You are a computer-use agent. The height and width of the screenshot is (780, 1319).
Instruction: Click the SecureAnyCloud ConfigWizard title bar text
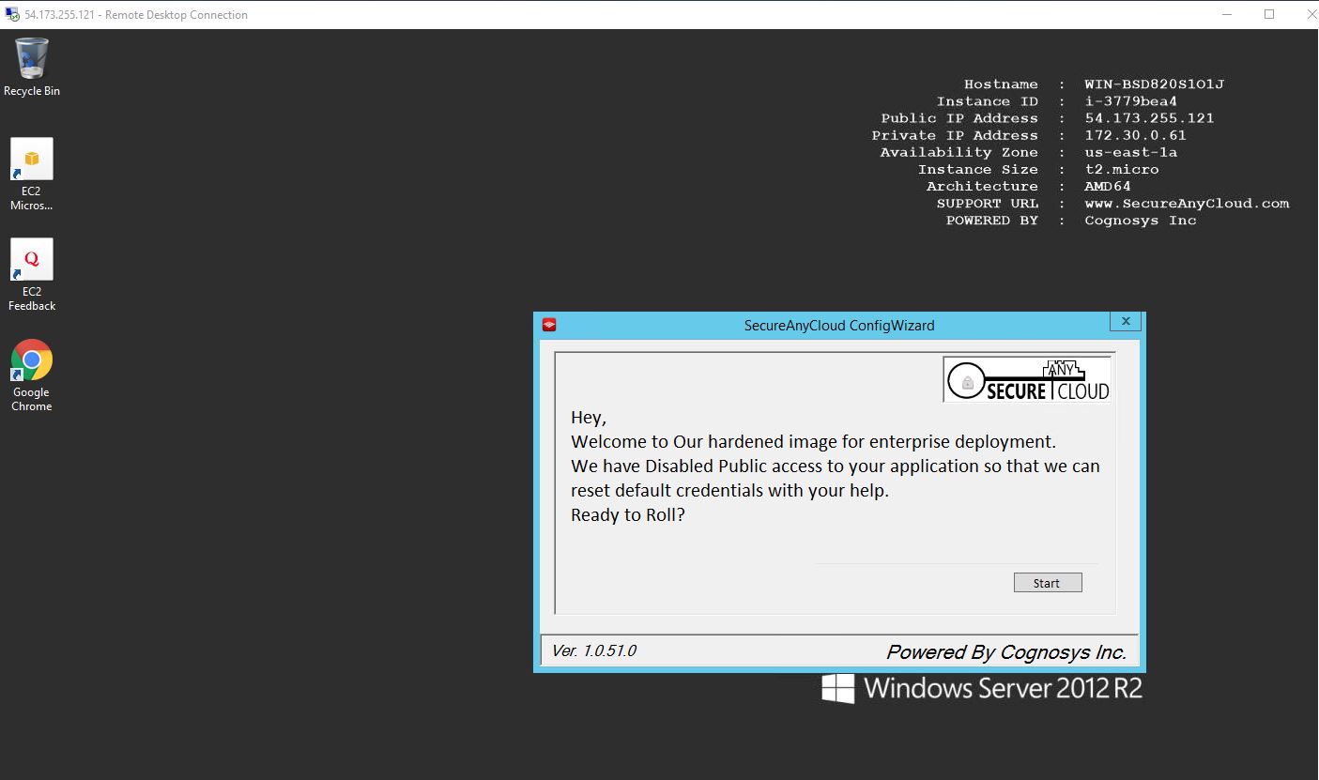(838, 326)
